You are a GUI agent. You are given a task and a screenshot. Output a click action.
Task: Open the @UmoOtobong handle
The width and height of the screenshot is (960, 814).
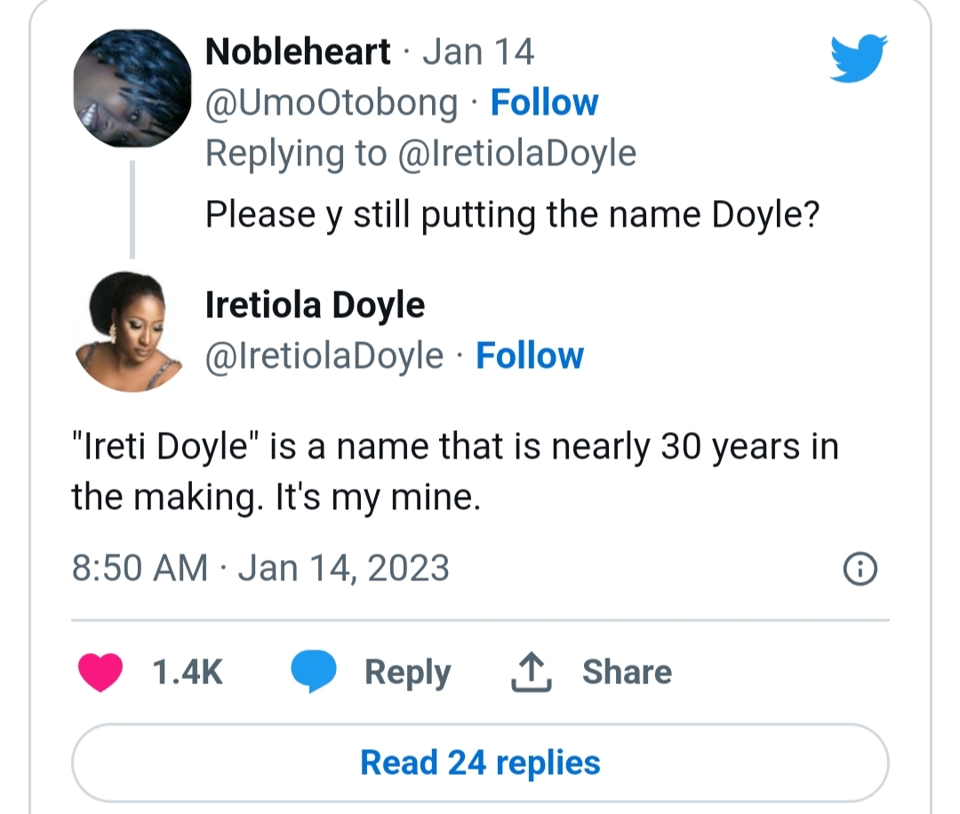tap(332, 103)
